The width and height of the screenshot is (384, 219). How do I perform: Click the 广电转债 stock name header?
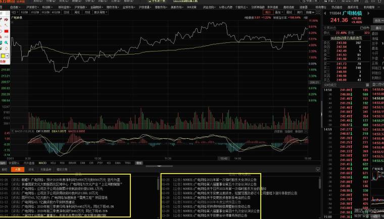(352, 13)
